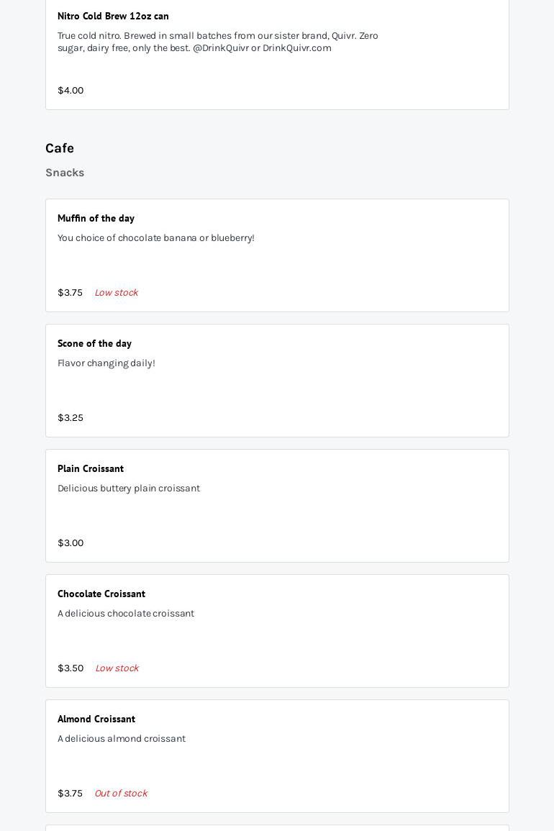Open the Nitro Cold Brew 12oz can item
The image size is (554, 831).
click(113, 16)
